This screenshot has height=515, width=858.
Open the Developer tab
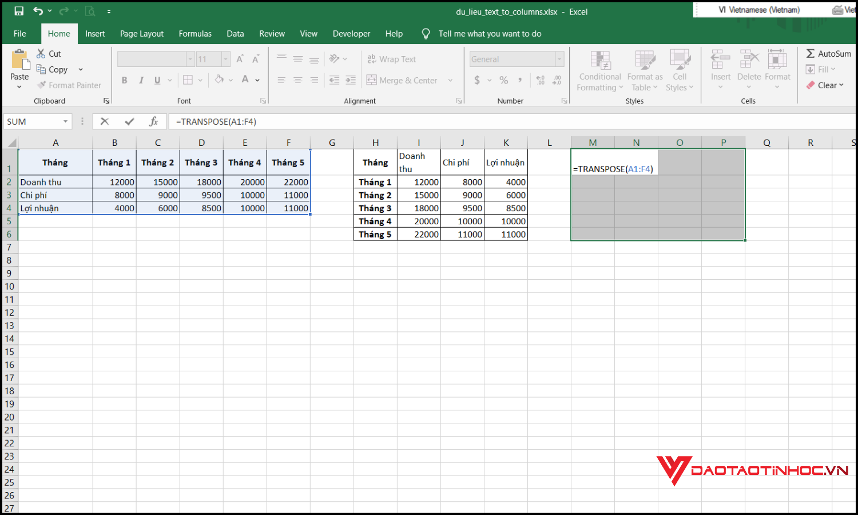point(351,33)
